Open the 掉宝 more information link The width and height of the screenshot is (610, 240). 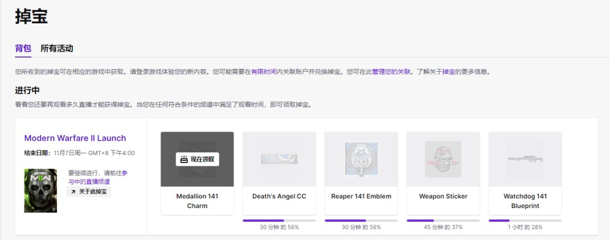[x=449, y=72]
